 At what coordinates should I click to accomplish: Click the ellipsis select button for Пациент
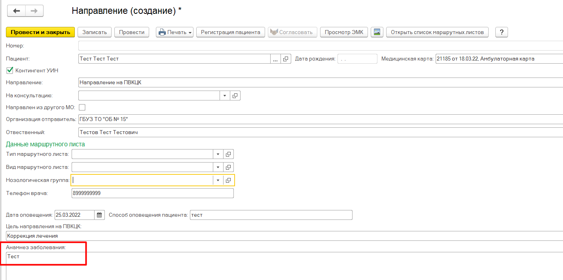(275, 59)
